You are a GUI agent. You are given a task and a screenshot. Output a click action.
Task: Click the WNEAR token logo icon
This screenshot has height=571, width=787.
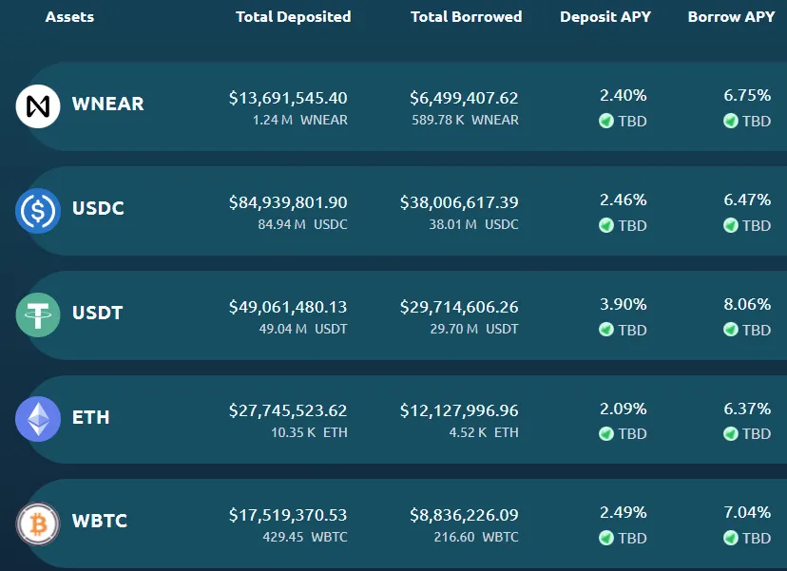(x=38, y=106)
